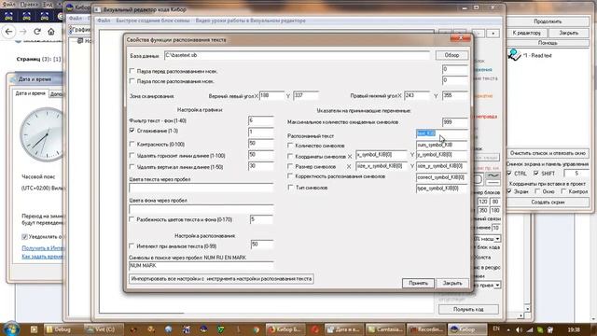Image resolution: width=597 pixels, height=336 pixels.
Task: Check the Контрол coordinates option
Action: [x=563, y=191]
